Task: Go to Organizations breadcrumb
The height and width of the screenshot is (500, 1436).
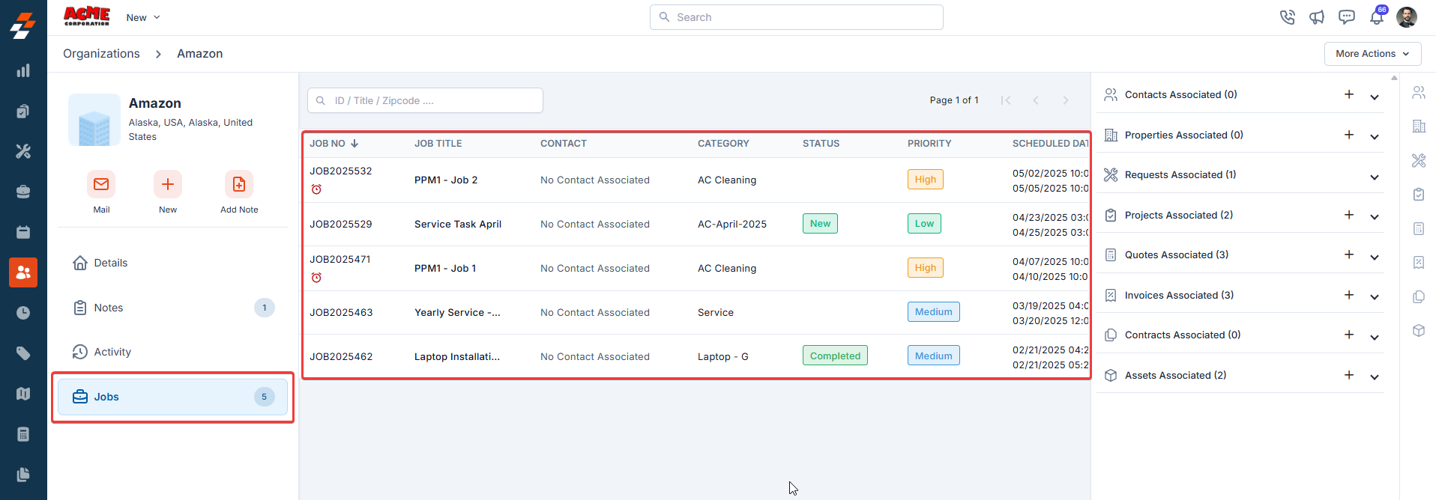Action: coord(101,54)
